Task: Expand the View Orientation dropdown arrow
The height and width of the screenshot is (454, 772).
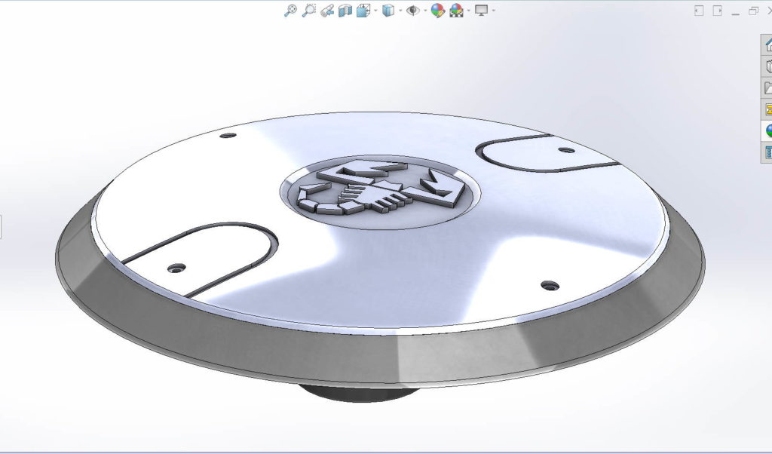Action: 375,11
